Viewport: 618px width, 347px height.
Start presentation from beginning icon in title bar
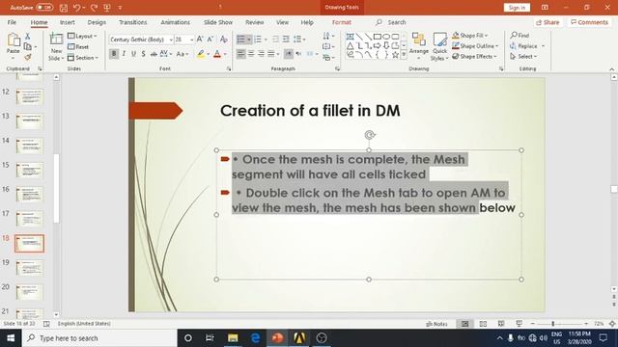pyautogui.click(x=107, y=8)
